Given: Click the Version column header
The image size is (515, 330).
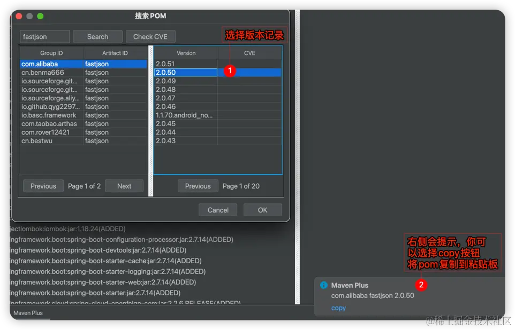Looking at the screenshot, I should (x=186, y=53).
